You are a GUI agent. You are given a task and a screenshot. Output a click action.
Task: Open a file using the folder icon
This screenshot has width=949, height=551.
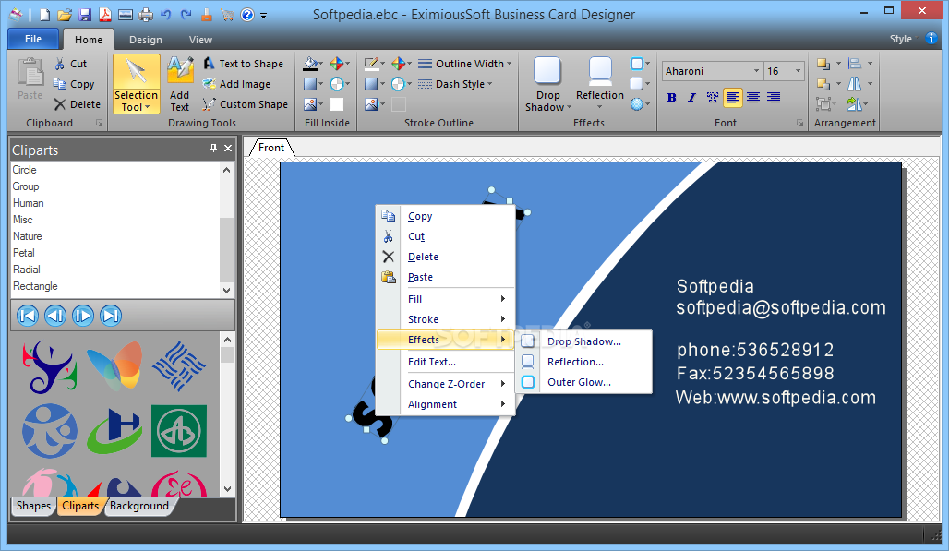tap(65, 15)
